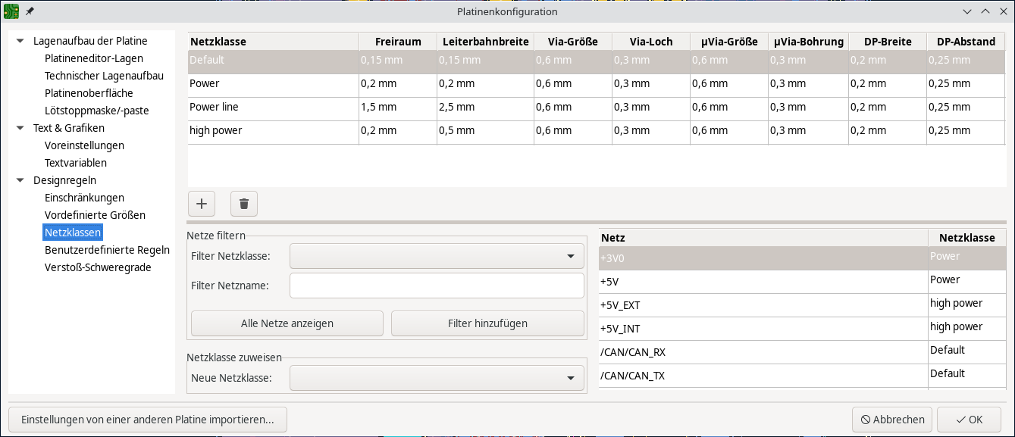
Task: Collapse the Designregeln tree section
Action: (x=19, y=180)
